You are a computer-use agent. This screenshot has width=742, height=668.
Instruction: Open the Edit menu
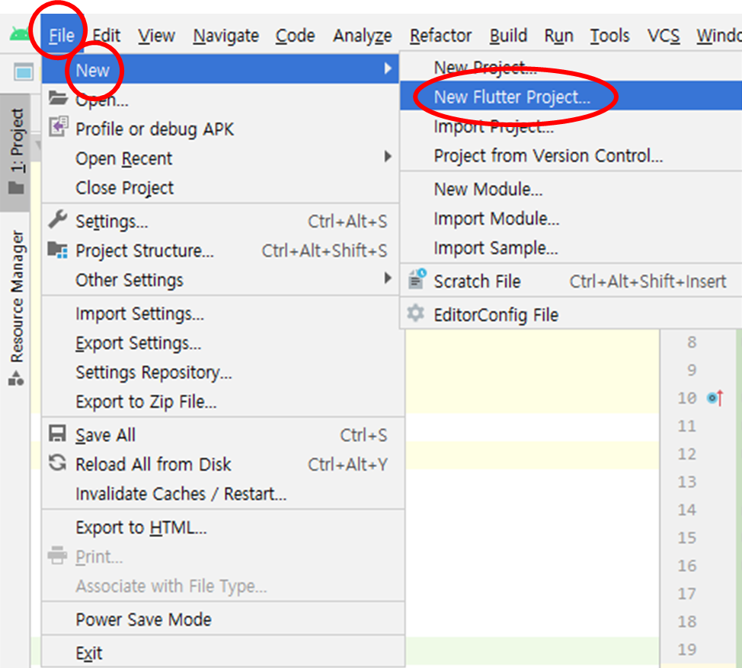point(106,36)
